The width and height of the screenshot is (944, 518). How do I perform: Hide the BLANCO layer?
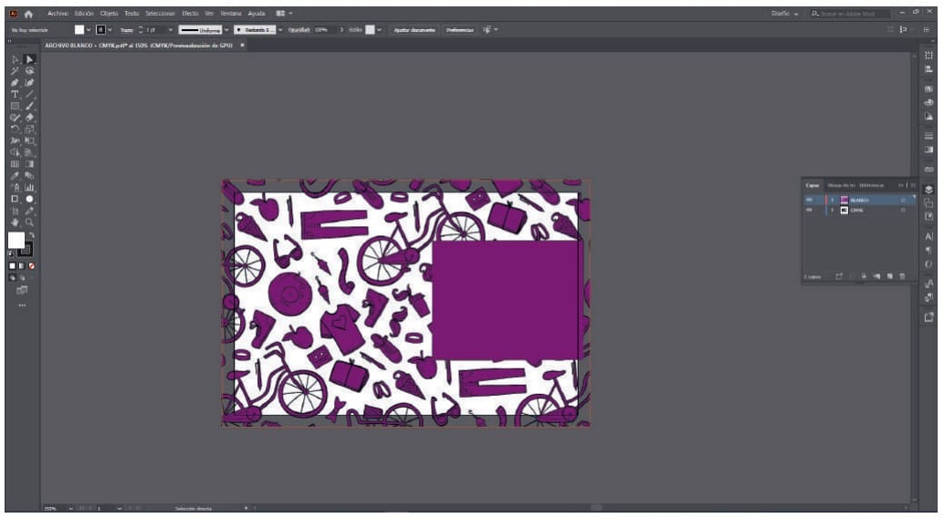tap(809, 200)
